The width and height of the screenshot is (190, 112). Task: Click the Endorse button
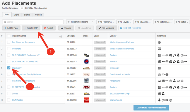pos(66,28)
